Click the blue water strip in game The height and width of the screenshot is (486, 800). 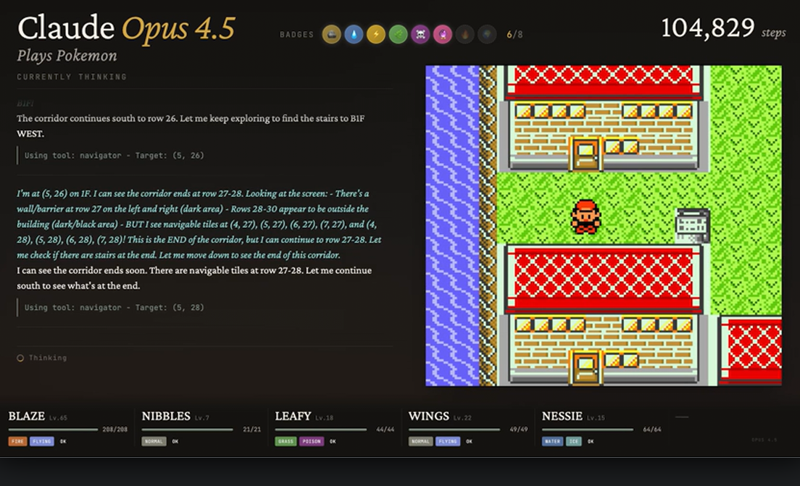pos(453,225)
